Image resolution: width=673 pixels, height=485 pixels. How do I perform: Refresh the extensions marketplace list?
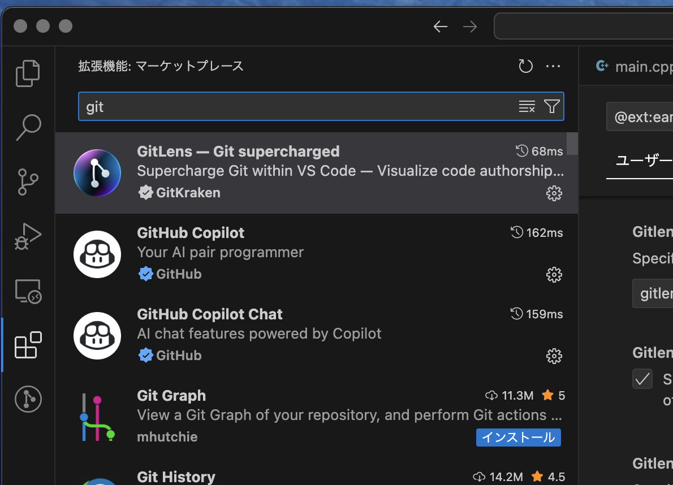click(525, 66)
